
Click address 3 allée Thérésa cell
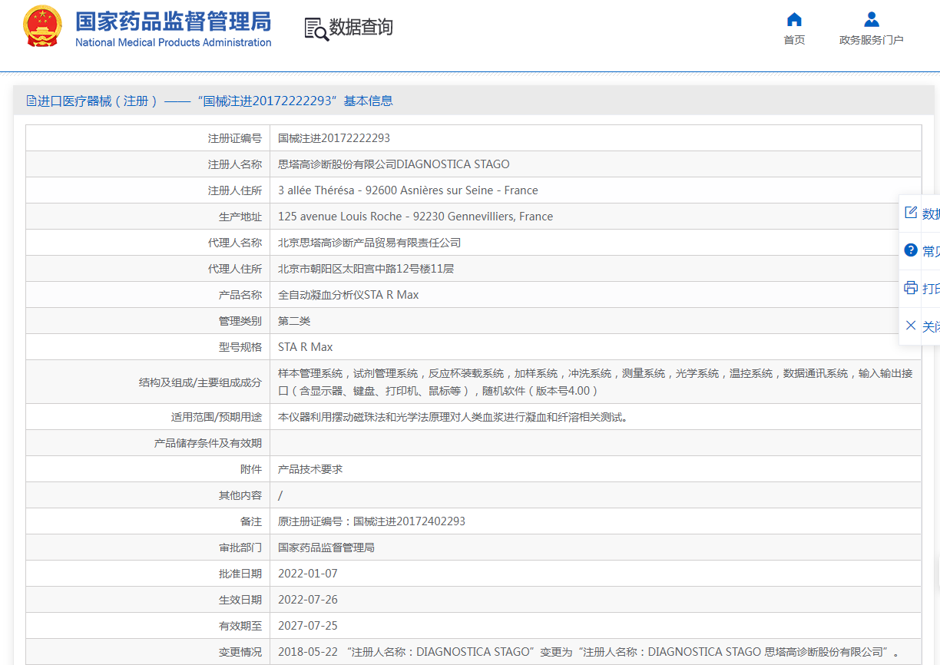pyautogui.click(x=408, y=190)
